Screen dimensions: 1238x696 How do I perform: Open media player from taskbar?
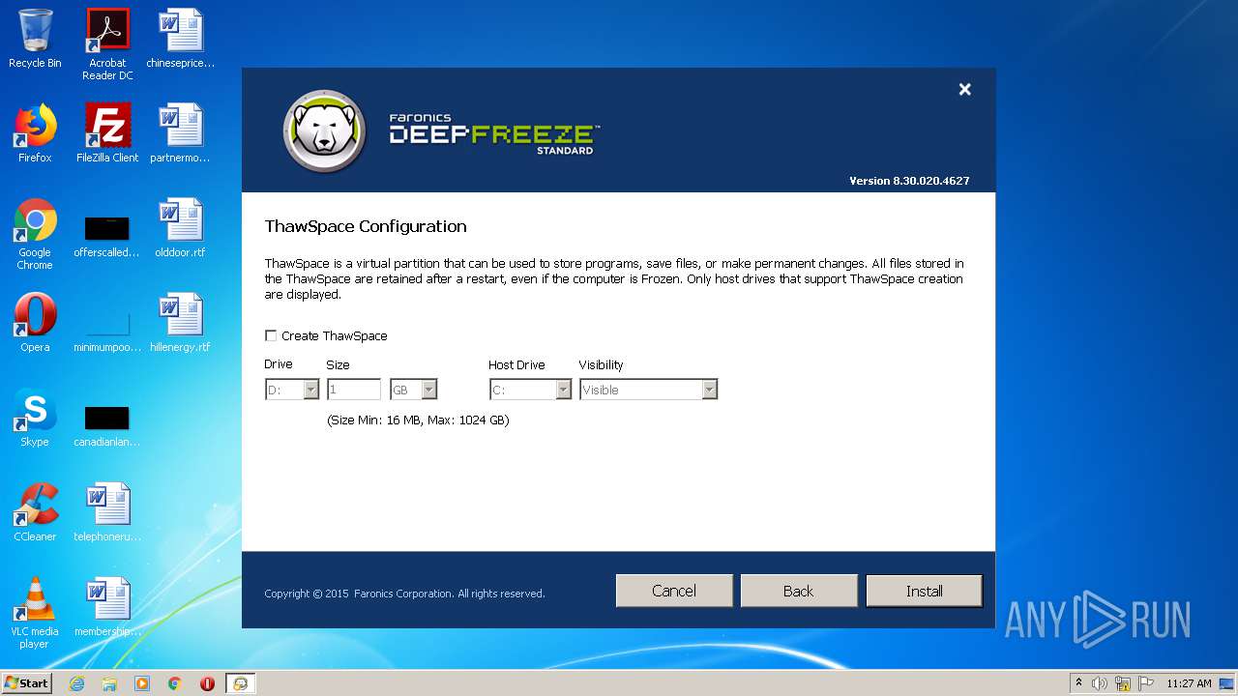pyautogui.click(x=142, y=683)
